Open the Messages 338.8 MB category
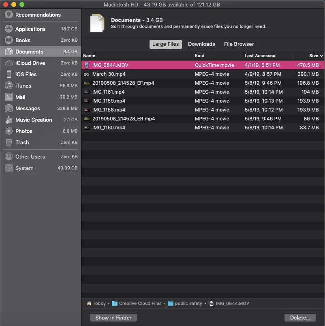The height and width of the screenshot is (326, 325). pyautogui.click(x=41, y=108)
